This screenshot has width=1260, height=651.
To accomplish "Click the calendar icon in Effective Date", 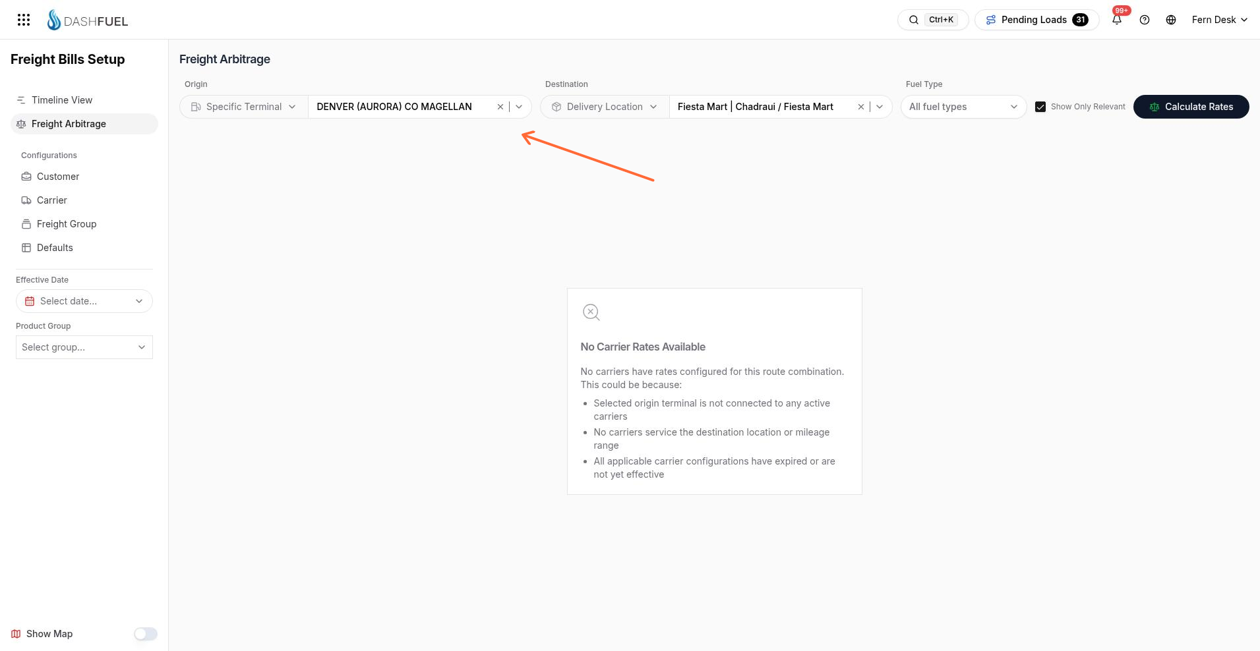I will coord(30,301).
